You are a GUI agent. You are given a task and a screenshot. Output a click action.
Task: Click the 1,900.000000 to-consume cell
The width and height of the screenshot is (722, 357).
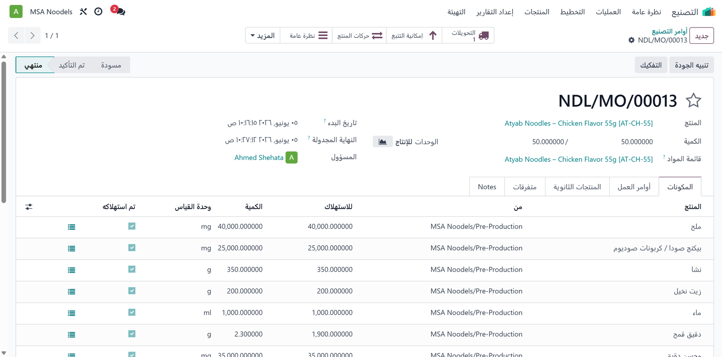pyautogui.click(x=332, y=334)
